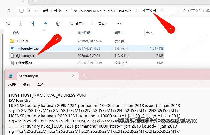Click the 2019/9/28 16:06 date cell
The width and height of the screenshot is (210, 135).
click(x=90, y=41)
